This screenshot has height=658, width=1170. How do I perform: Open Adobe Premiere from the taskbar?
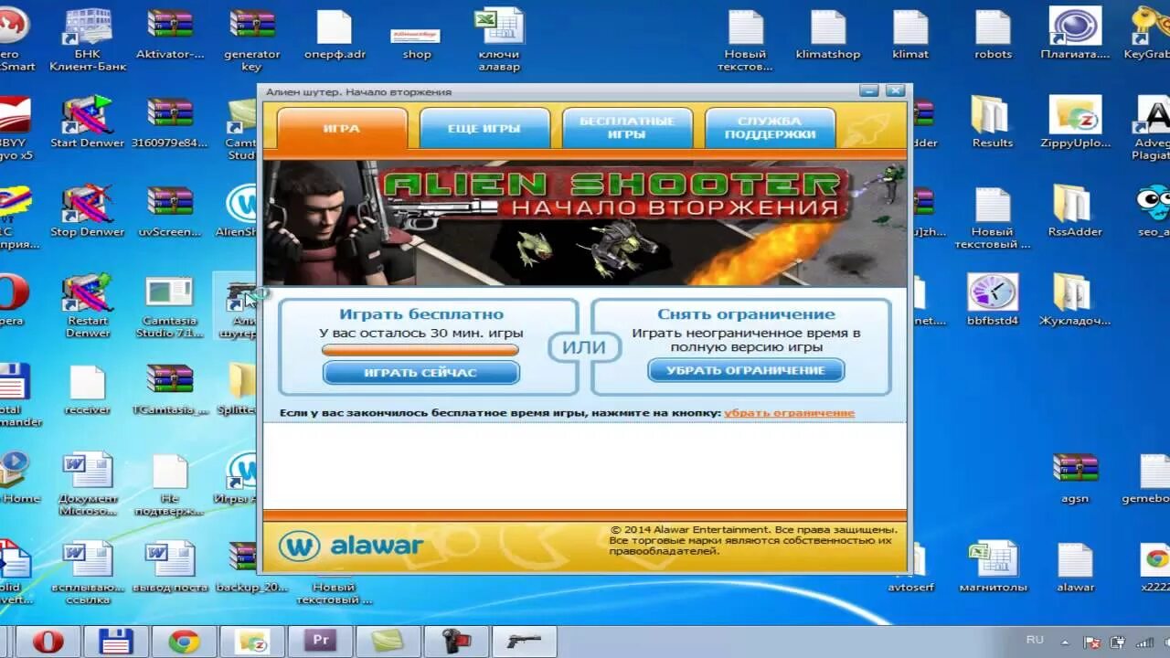pyautogui.click(x=320, y=642)
